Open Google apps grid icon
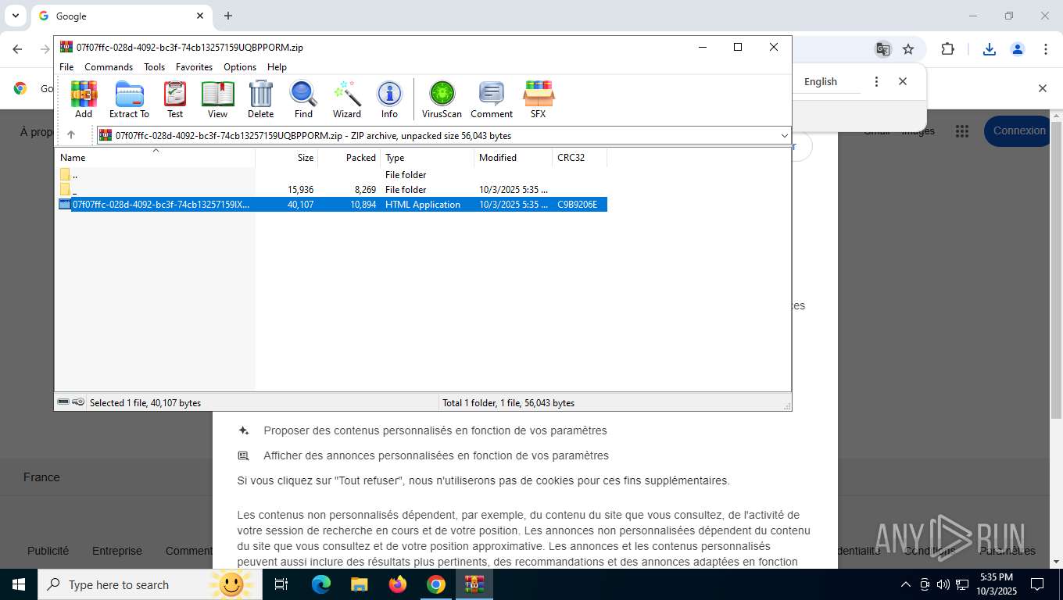 coord(961,131)
